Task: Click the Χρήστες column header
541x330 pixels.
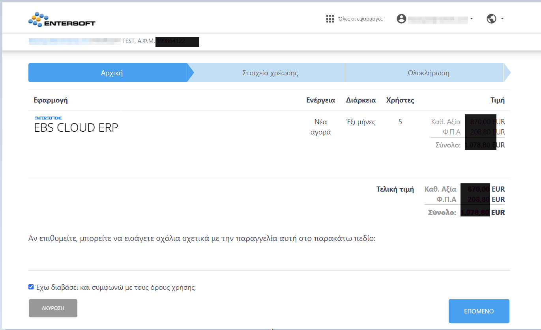Action: pos(400,100)
